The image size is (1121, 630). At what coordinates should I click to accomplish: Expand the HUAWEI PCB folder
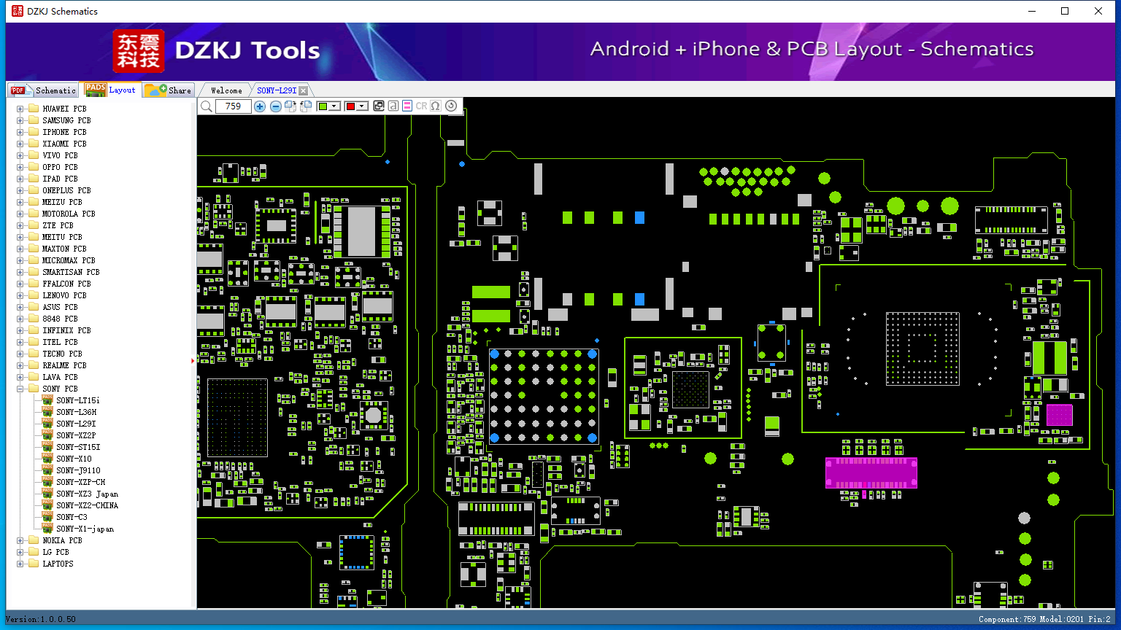pos(20,109)
